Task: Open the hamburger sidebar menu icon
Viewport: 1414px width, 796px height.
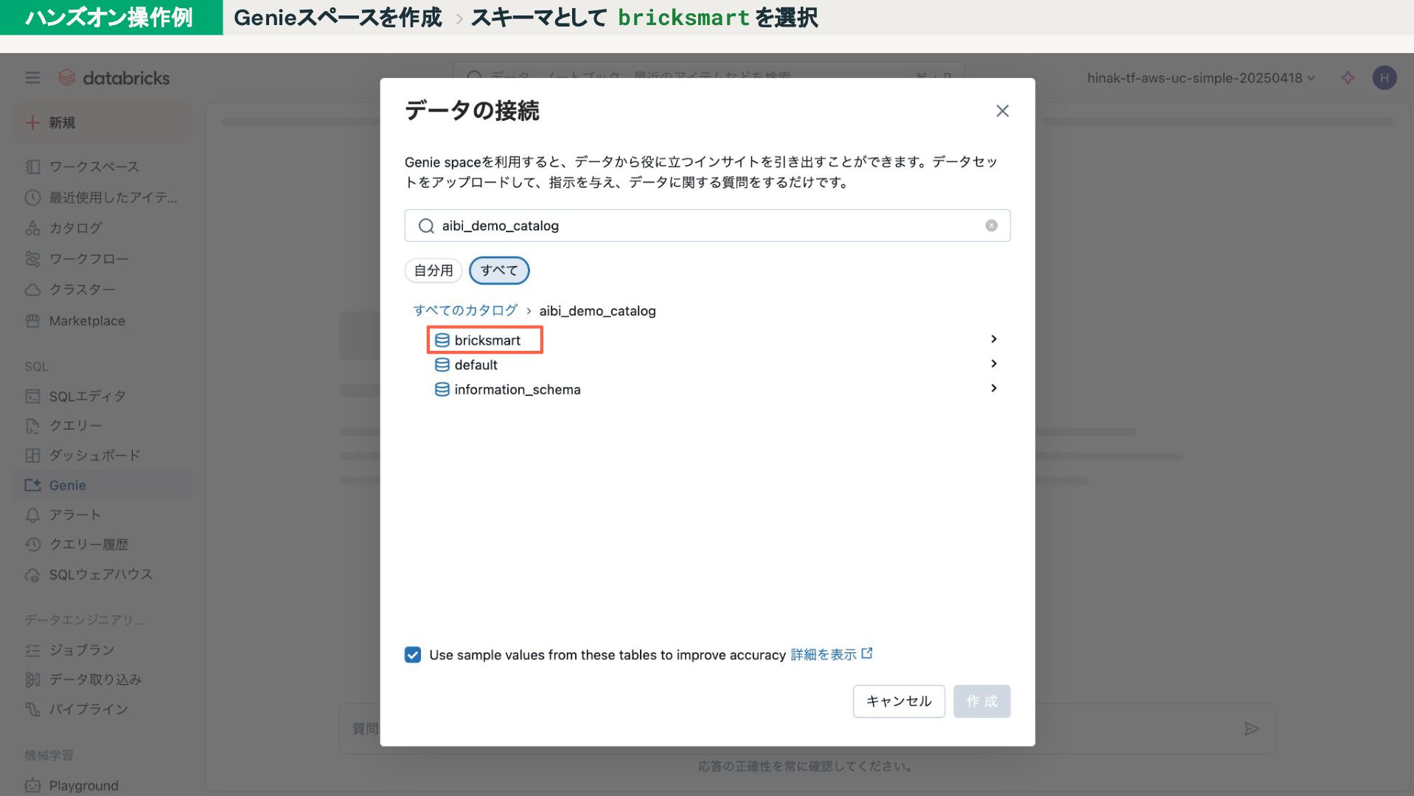Action: pos(32,77)
